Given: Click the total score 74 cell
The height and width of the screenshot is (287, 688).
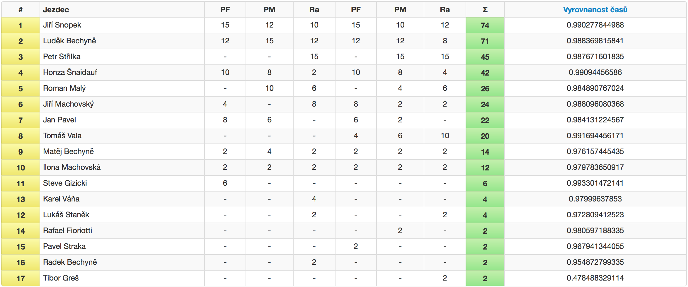Looking at the screenshot, I should [485, 25].
